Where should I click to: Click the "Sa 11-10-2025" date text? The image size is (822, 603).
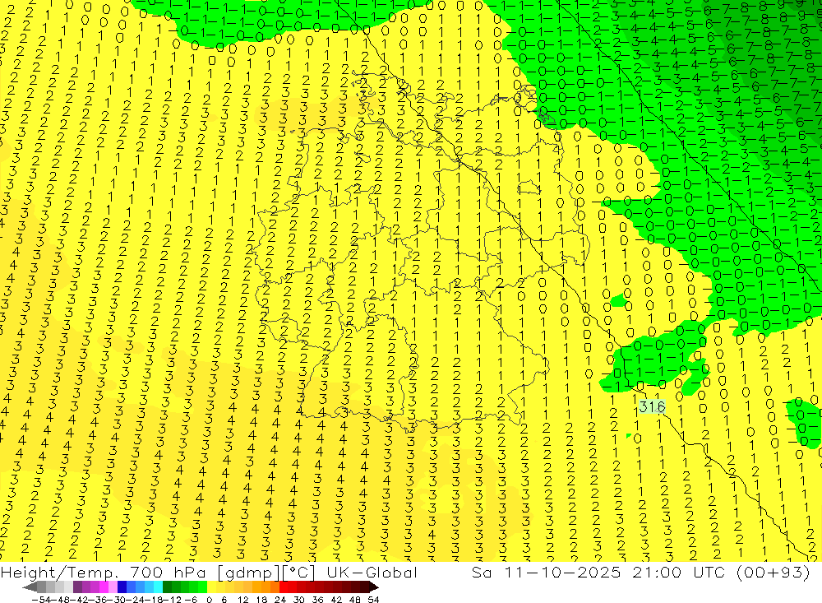(546, 572)
